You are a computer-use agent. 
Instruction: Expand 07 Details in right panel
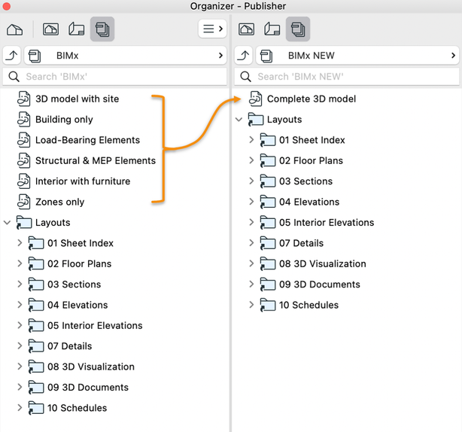[x=251, y=243]
